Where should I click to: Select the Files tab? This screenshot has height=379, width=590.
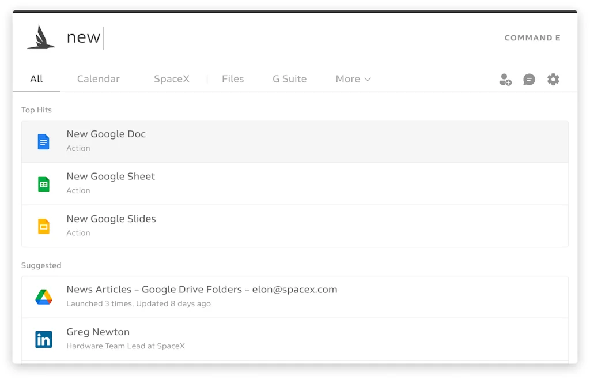click(233, 79)
